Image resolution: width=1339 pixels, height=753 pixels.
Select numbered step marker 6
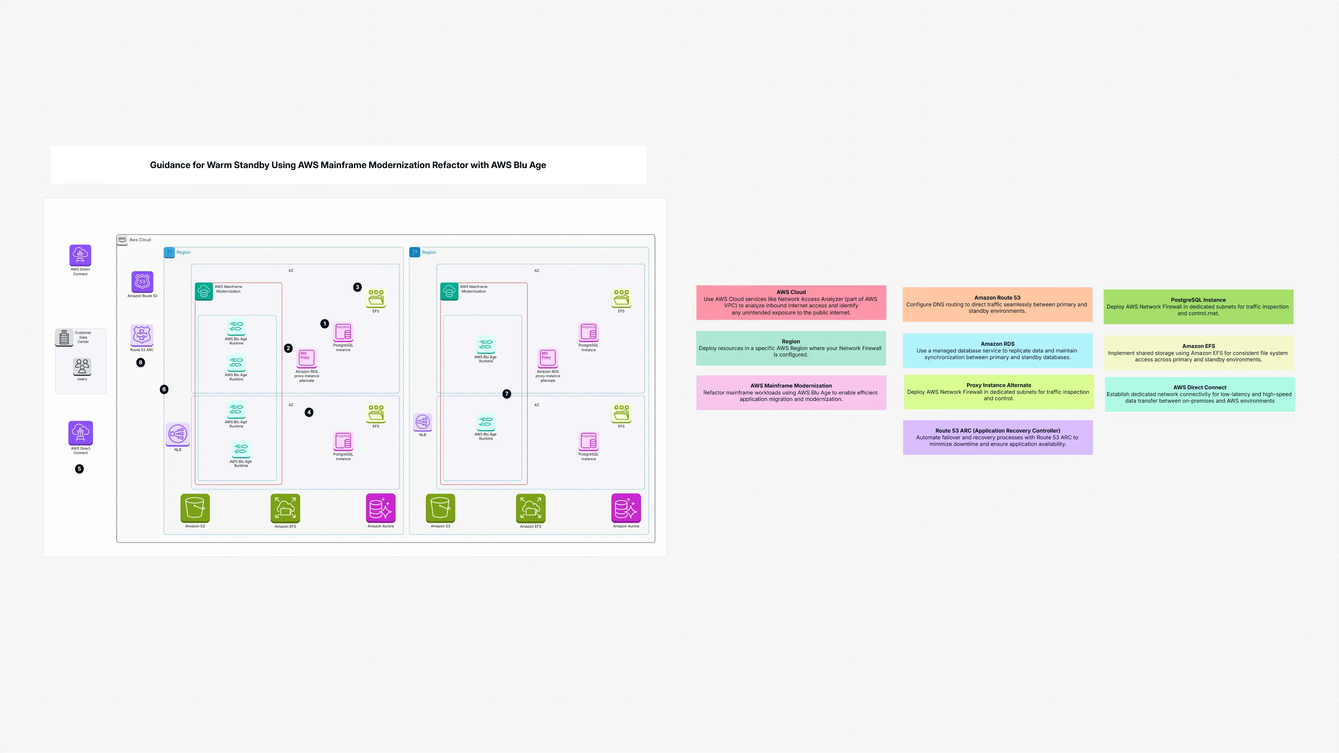[164, 389]
